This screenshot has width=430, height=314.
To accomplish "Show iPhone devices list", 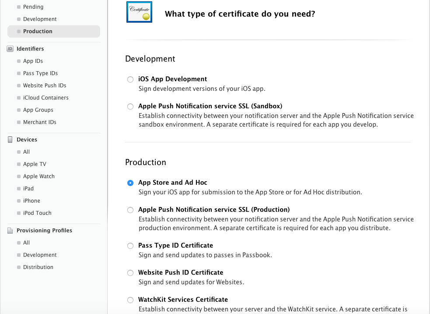I will [31, 201].
